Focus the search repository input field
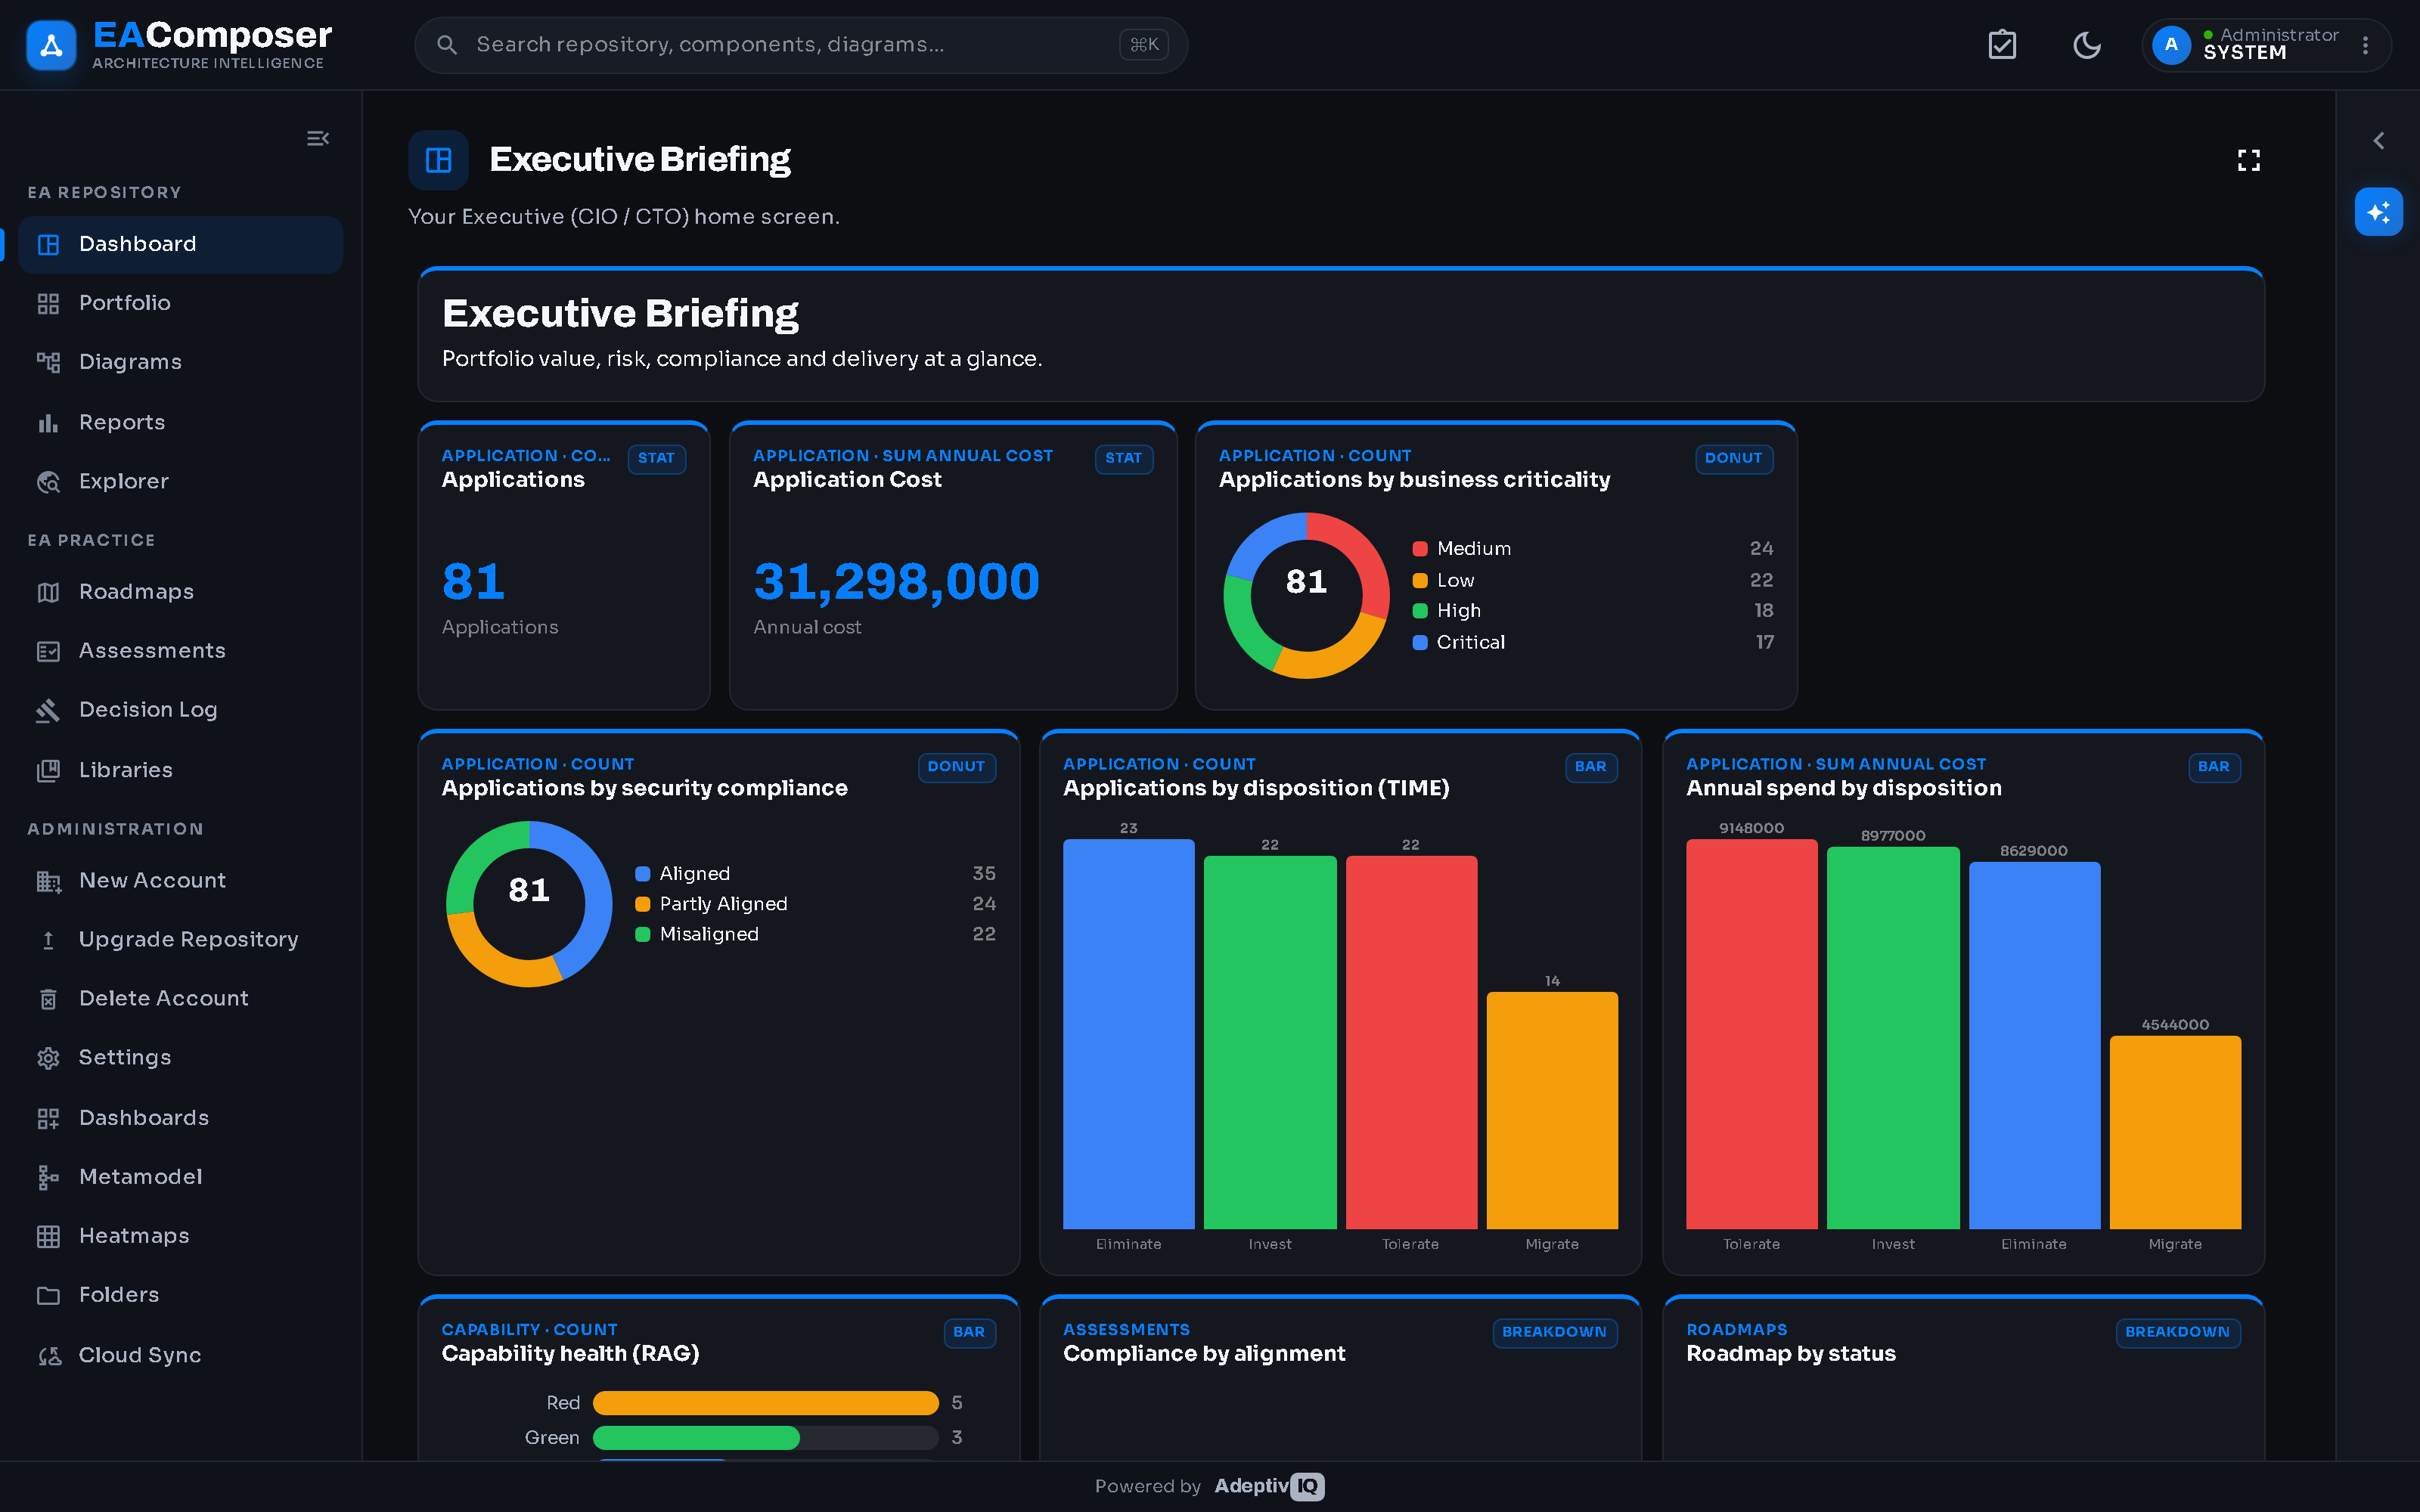2420x1512 pixels. (801, 45)
